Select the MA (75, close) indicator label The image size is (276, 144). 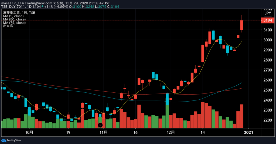click(14, 23)
